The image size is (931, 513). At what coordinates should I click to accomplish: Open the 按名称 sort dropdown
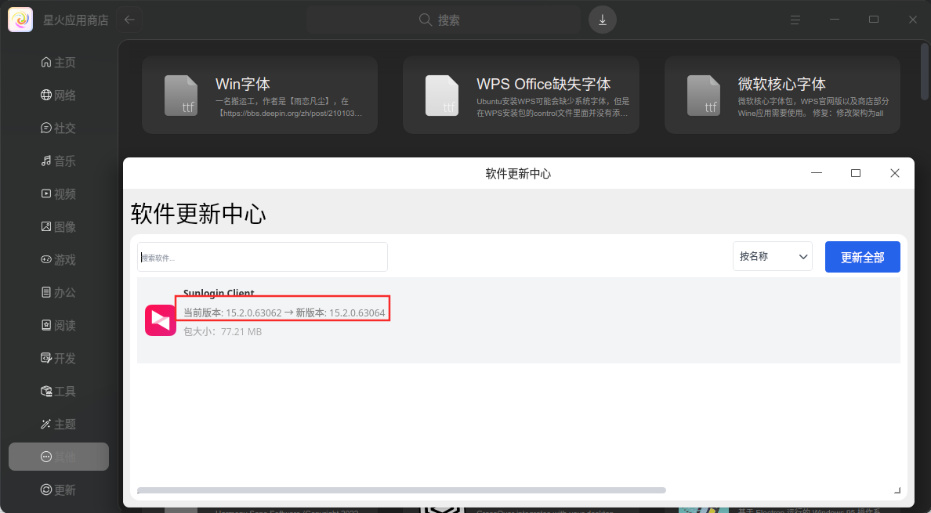[773, 256]
